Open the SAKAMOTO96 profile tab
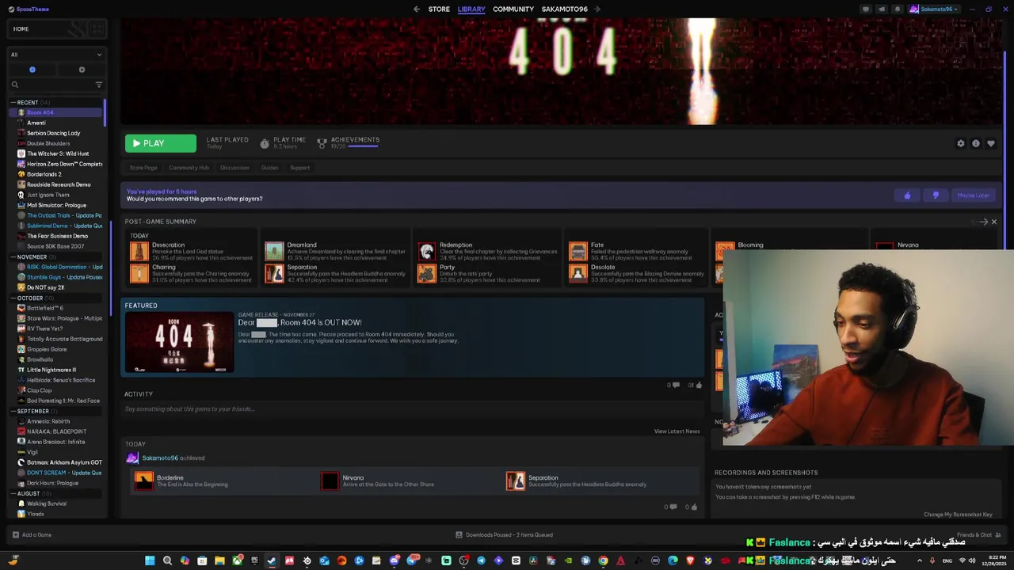Viewport: 1014px width, 570px height. [x=565, y=9]
